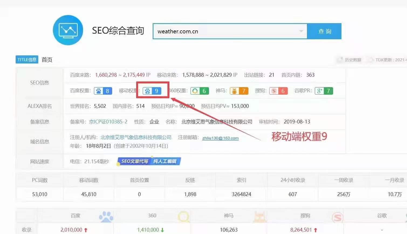
Task: Click 一周收录 value 256万
Action: (x=344, y=194)
